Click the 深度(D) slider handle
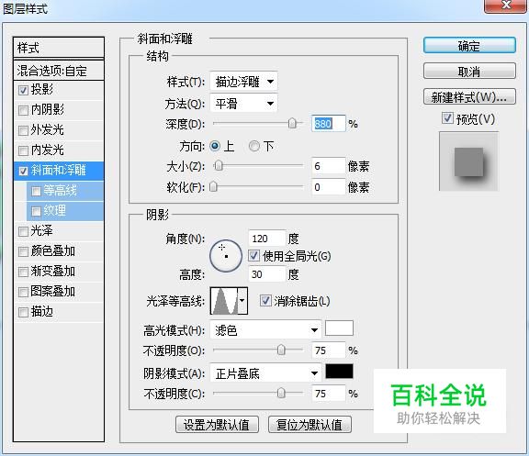529x456 pixels. (x=292, y=124)
